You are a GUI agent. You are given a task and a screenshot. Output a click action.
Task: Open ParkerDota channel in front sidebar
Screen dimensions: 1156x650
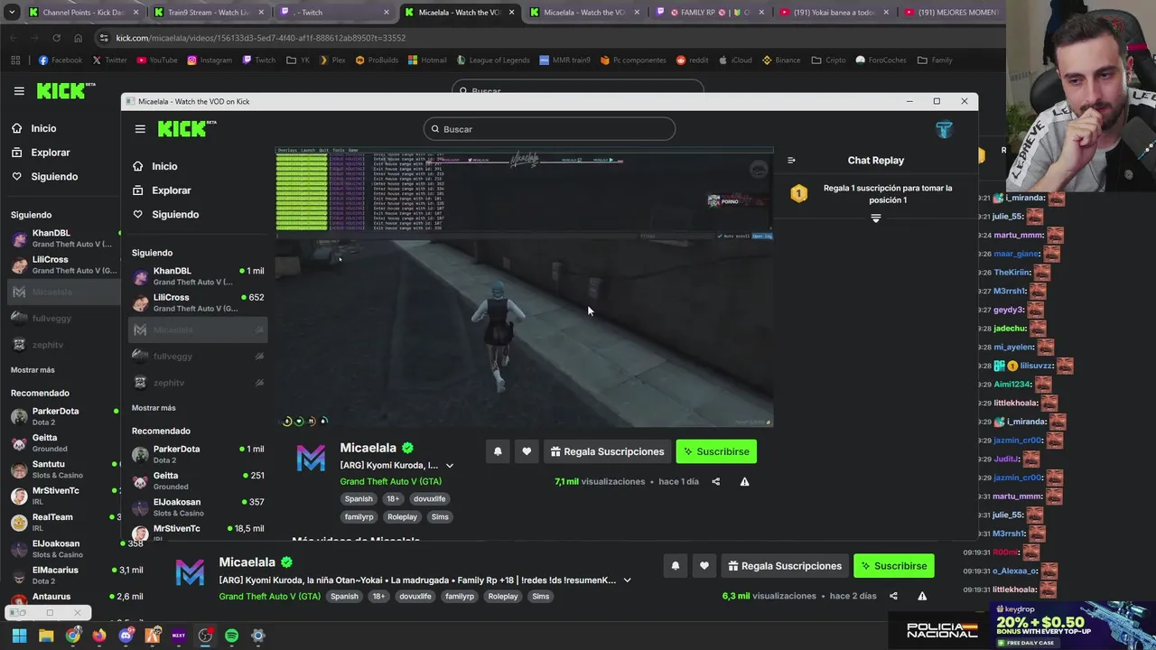[x=198, y=454]
